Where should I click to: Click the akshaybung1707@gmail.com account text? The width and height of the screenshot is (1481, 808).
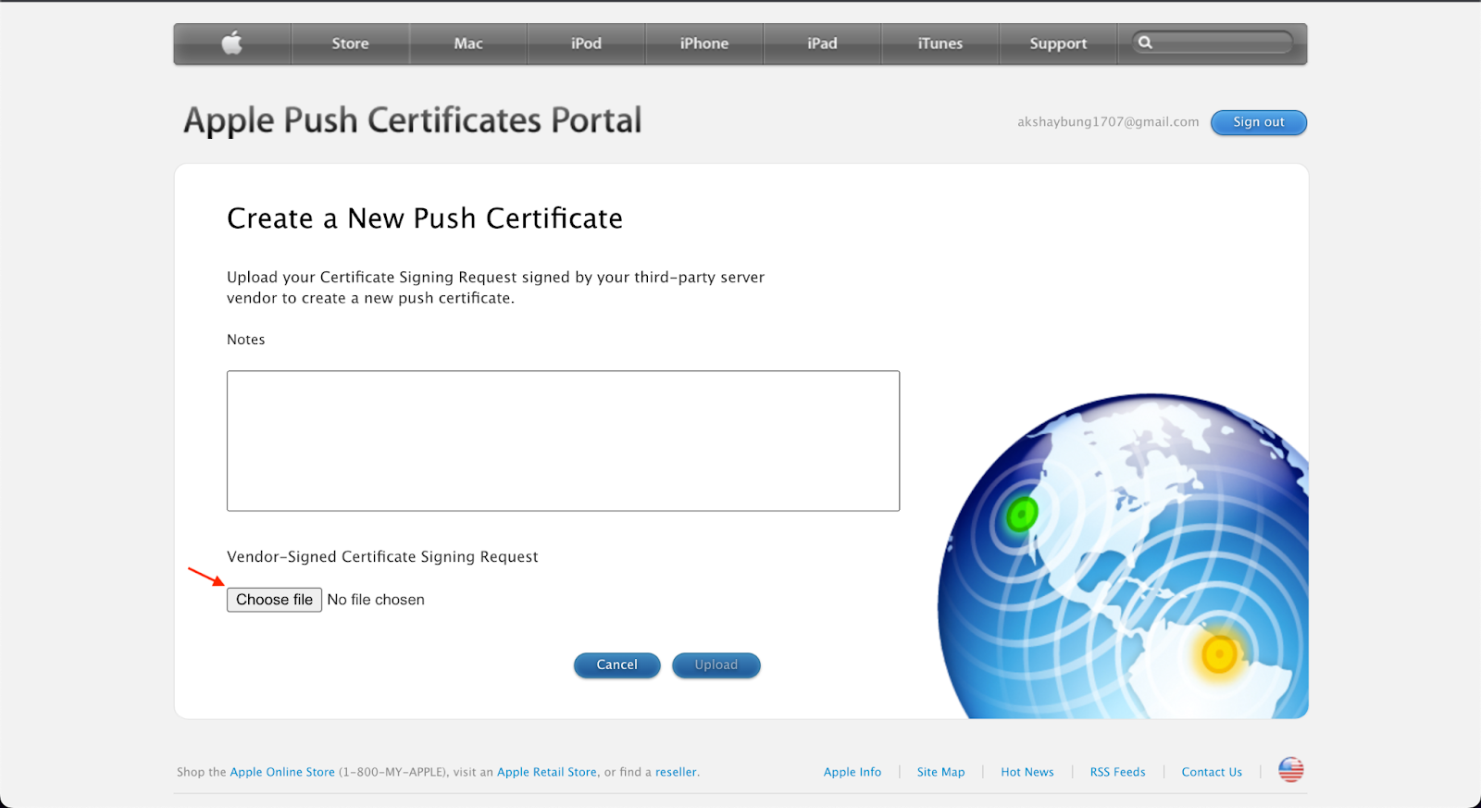pyautogui.click(x=1108, y=122)
